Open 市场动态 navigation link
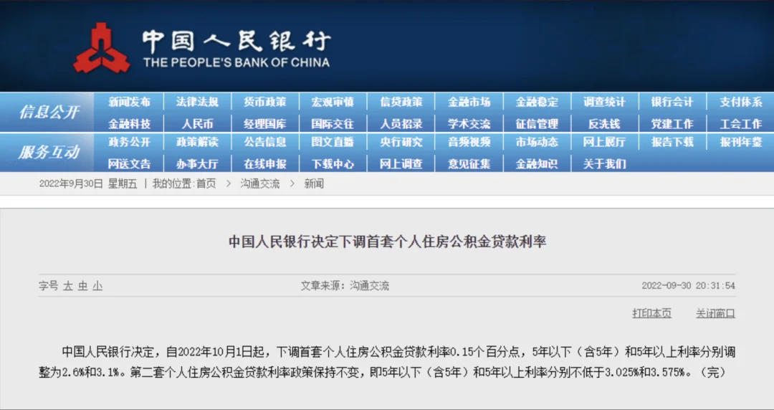 (x=537, y=142)
